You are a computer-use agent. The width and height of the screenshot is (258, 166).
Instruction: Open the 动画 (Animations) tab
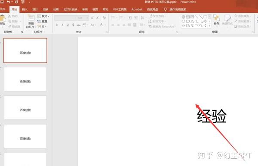[56, 9]
